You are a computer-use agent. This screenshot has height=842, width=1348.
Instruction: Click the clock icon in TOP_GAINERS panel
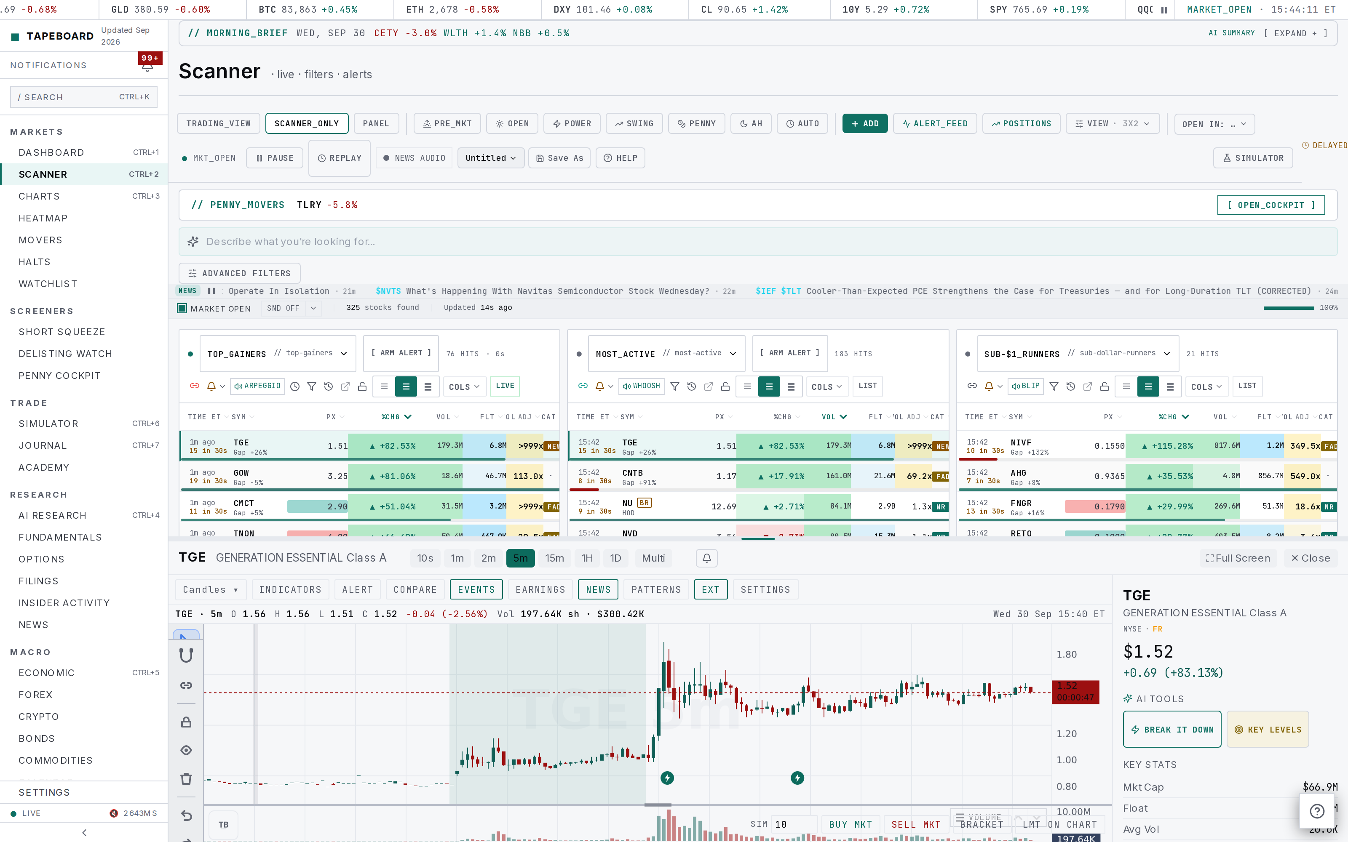[x=295, y=386]
